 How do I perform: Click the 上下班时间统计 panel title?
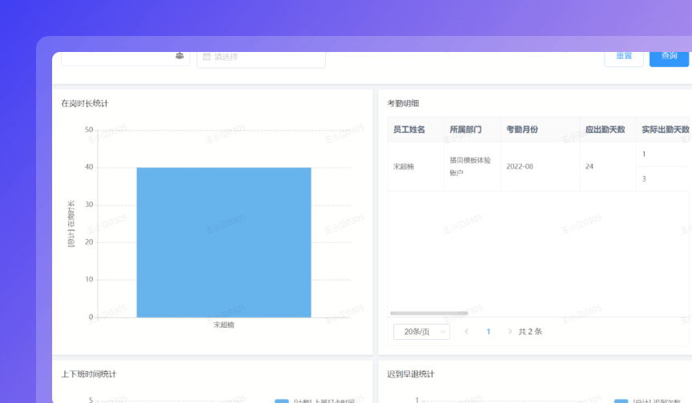89,374
